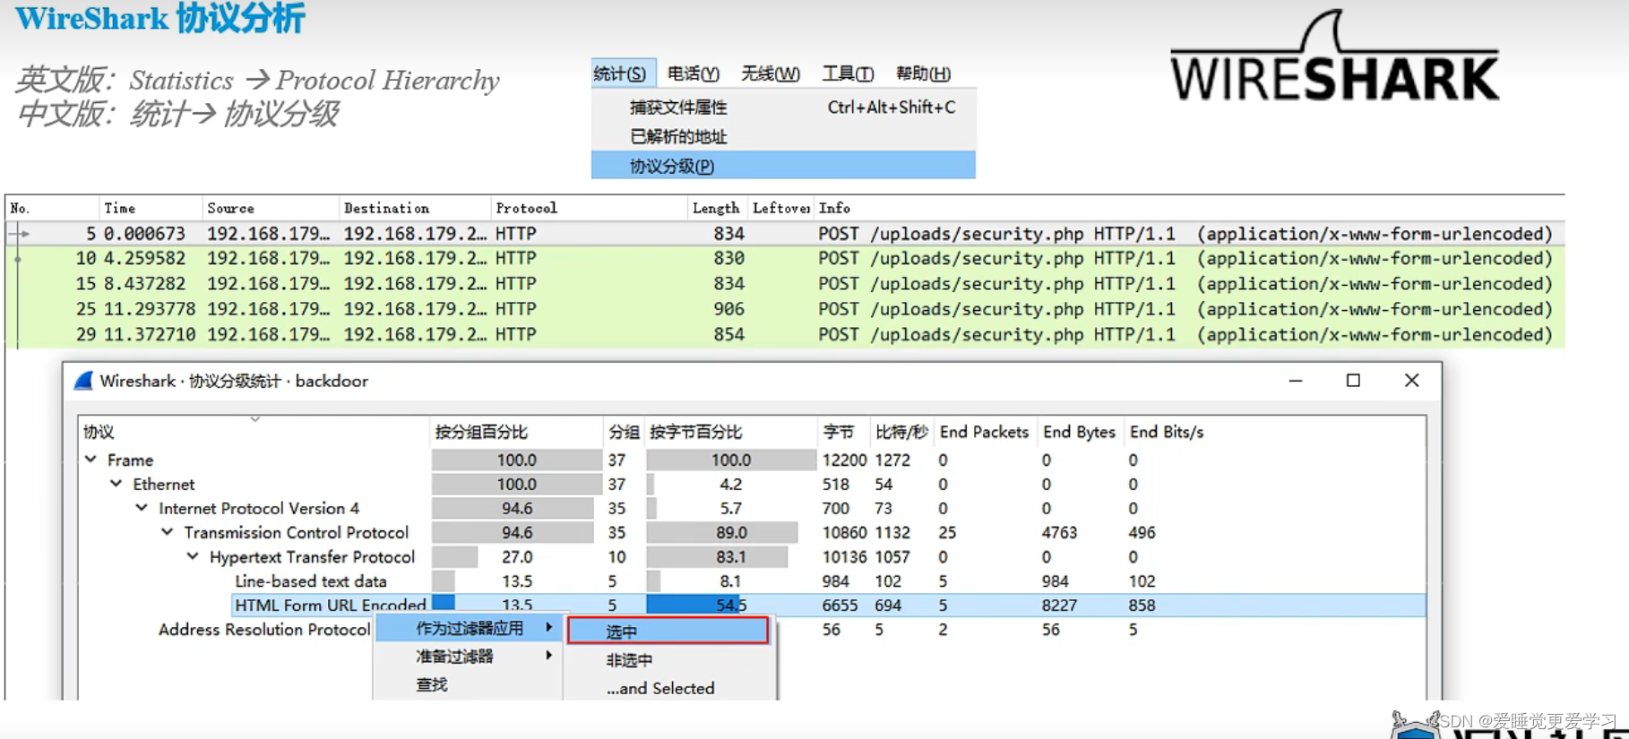Open the 帮助(H) menu
1629x739 pixels.
coord(923,73)
